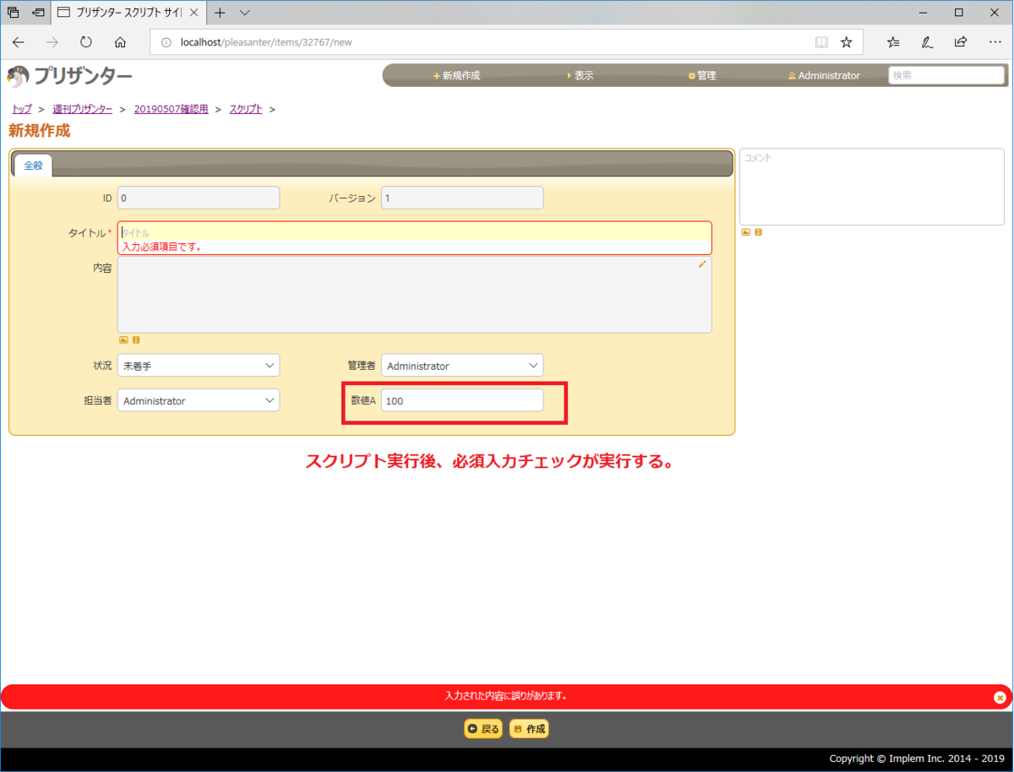Open the 担当者 dropdown showing Administrator
This screenshot has height=772, width=1014.
(198, 400)
